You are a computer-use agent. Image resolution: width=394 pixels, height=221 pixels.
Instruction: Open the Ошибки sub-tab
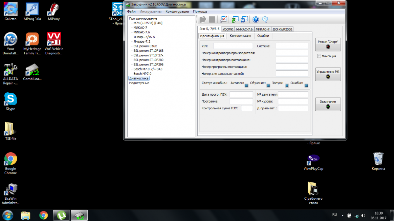point(263,36)
